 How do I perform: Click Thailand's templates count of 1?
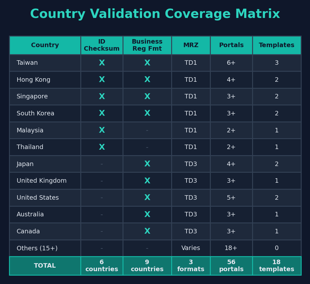pyautogui.click(x=276, y=147)
